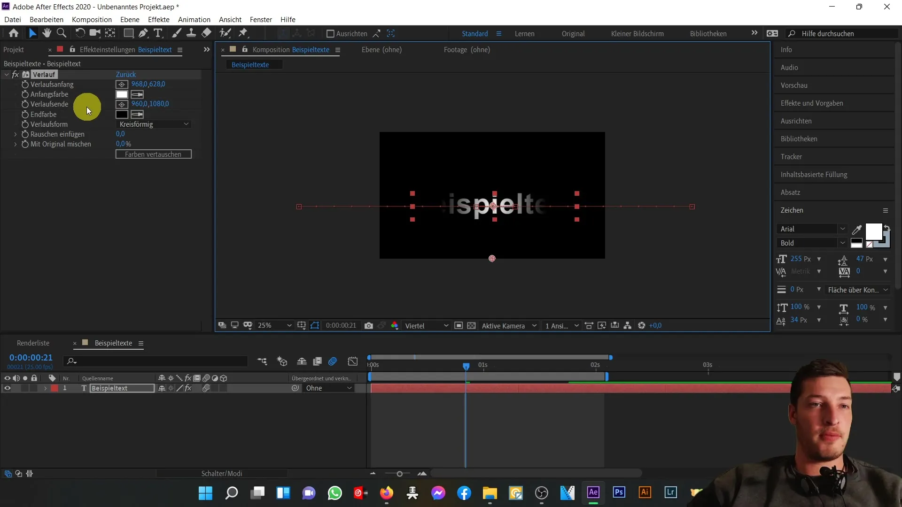Click the white Anfangsfarbe color swatch
Viewport: 902px width, 507px height.
pyautogui.click(x=121, y=93)
